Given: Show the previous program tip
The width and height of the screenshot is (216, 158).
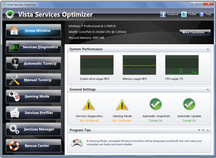Looking at the screenshot, I should (x=199, y=130).
